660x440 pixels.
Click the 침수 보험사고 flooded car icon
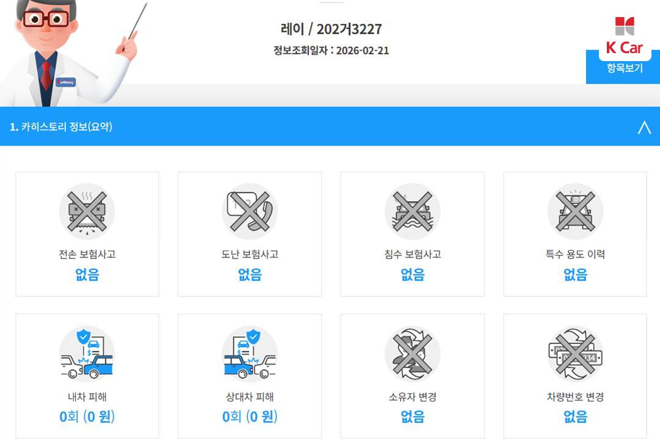point(413,211)
